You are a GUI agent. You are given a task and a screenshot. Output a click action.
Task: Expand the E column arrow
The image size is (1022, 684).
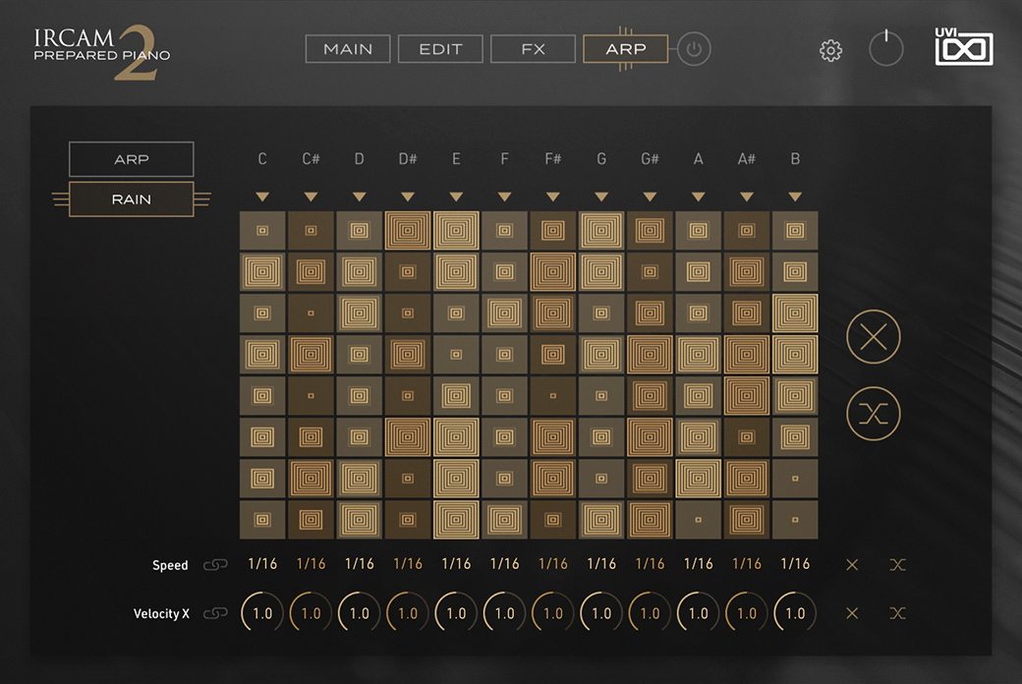coord(456,197)
